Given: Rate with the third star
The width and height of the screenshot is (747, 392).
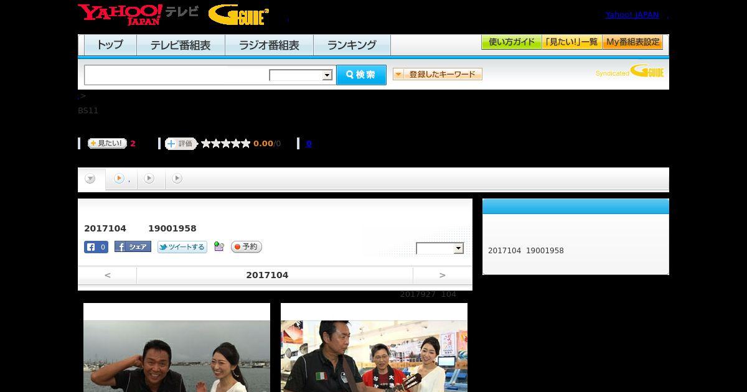Looking at the screenshot, I should tap(226, 144).
